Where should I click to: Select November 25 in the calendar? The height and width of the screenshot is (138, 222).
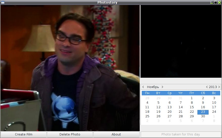pos(147,116)
